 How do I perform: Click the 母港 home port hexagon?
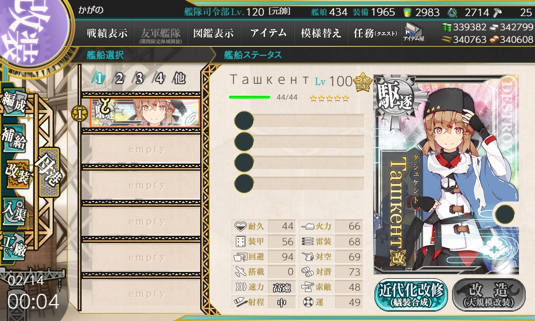(x=49, y=172)
